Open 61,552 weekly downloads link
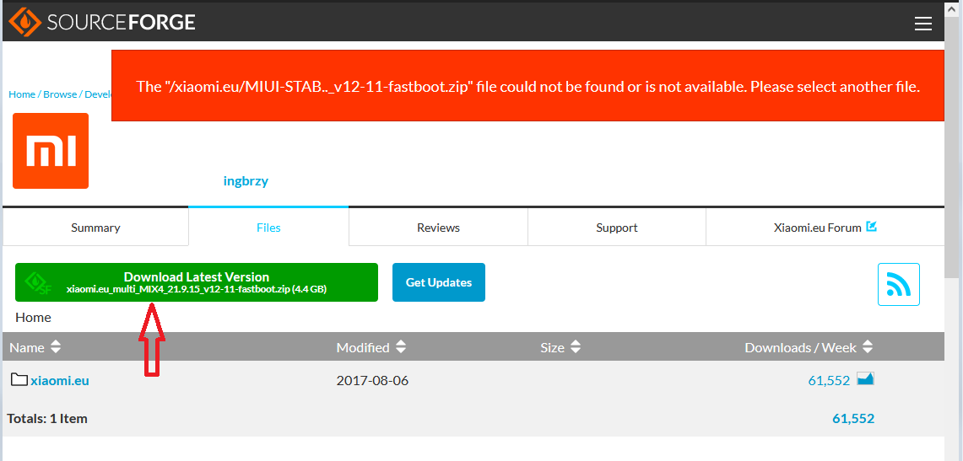This screenshot has height=461, width=963. click(829, 381)
